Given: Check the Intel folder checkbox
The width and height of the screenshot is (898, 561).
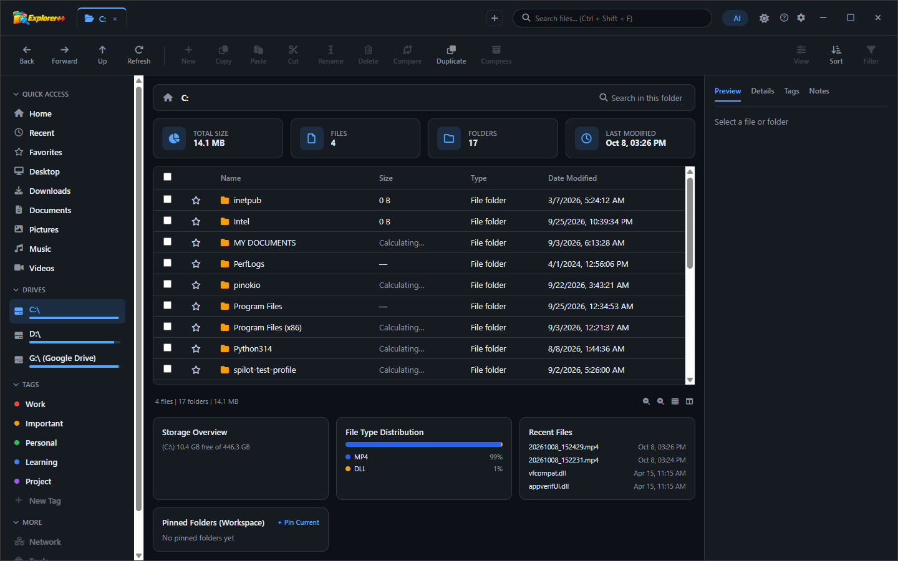Looking at the screenshot, I should [167, 221].
